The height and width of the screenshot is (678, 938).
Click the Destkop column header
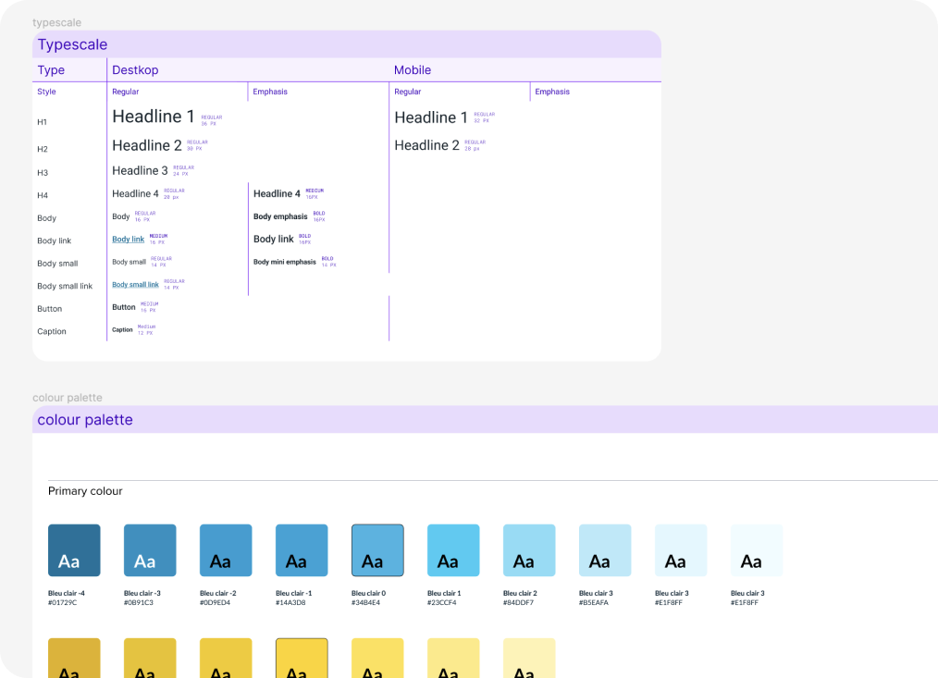point(137,70)
